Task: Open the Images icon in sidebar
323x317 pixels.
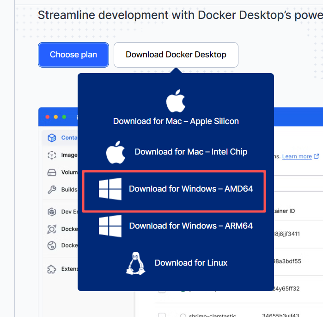Action: 52,155
